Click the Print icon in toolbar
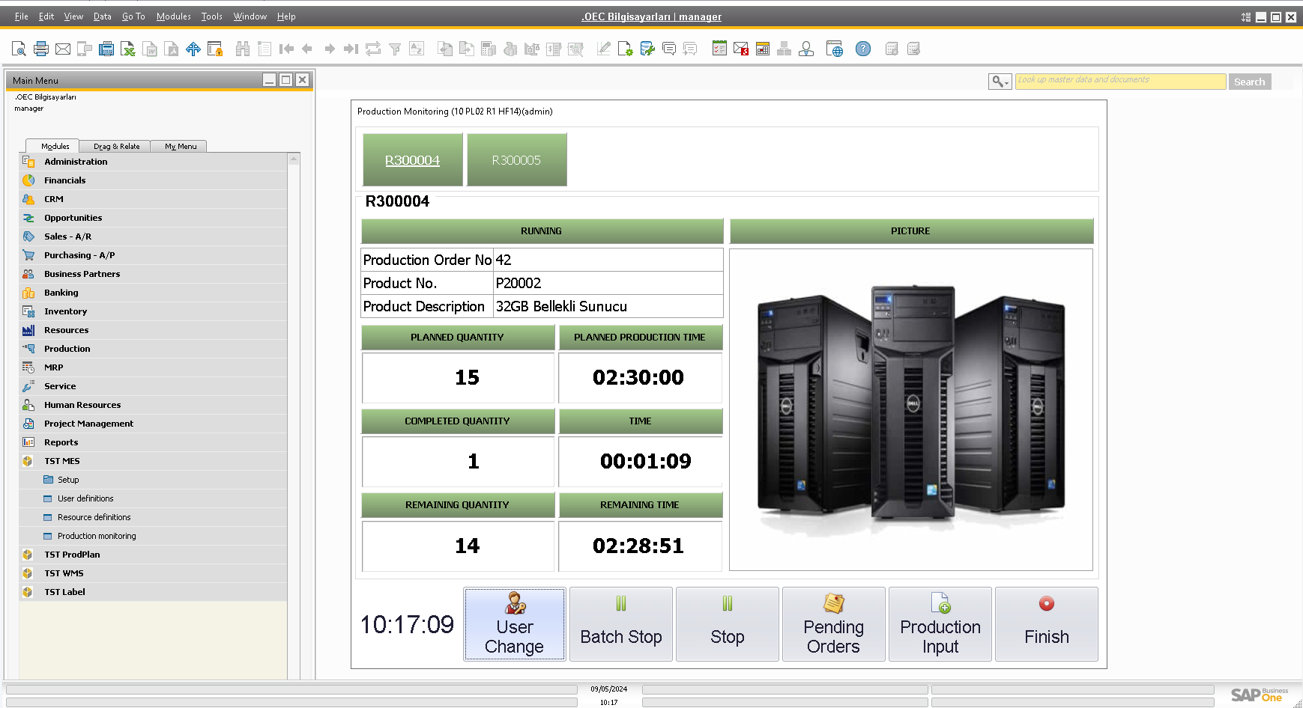The image size is (1303, 708). click(41, 49)
